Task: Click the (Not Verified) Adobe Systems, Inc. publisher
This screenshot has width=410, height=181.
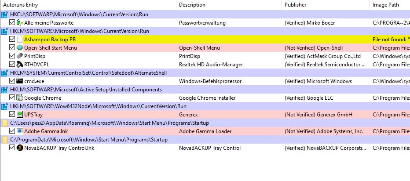Action: (324, 131)
